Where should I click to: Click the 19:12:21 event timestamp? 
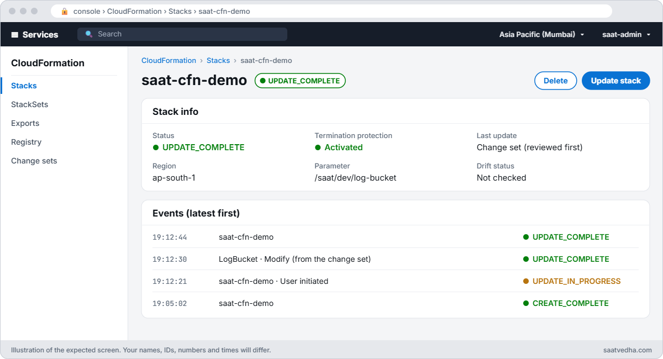[x=170, y=282]
